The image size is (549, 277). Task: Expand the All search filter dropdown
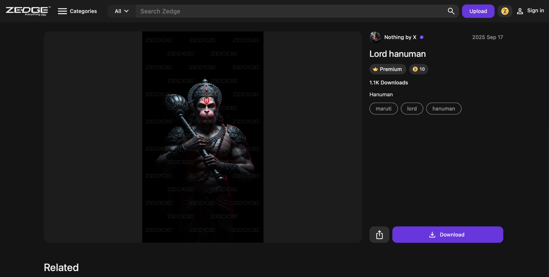click(x=122, y=11)
